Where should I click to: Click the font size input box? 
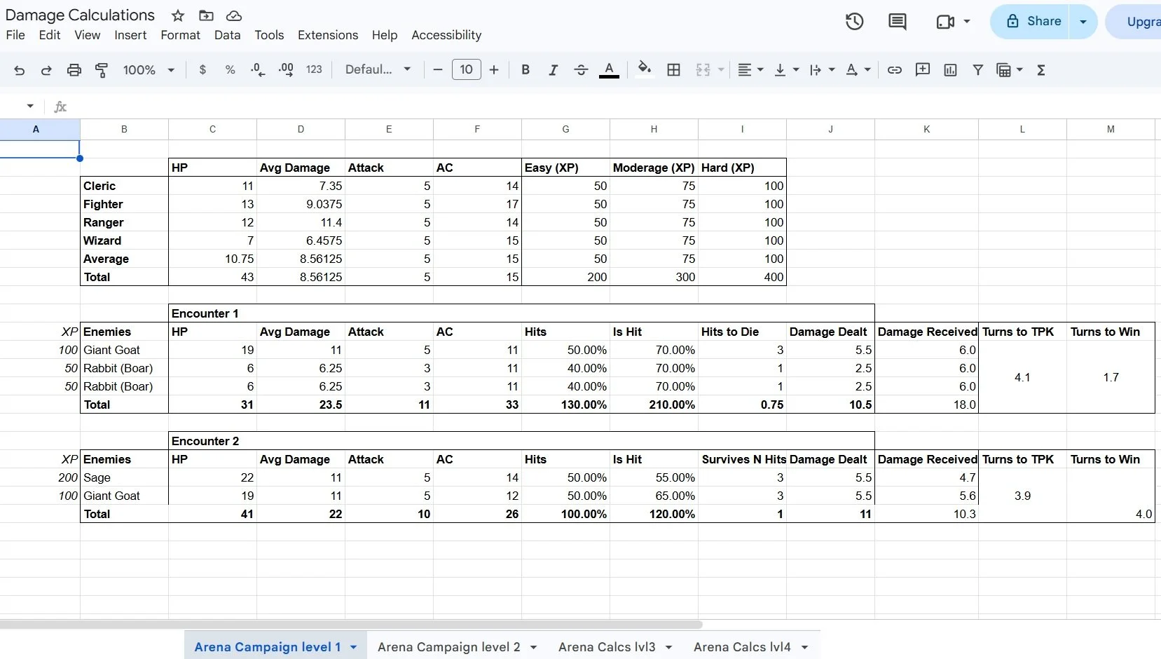click(467, 69)
